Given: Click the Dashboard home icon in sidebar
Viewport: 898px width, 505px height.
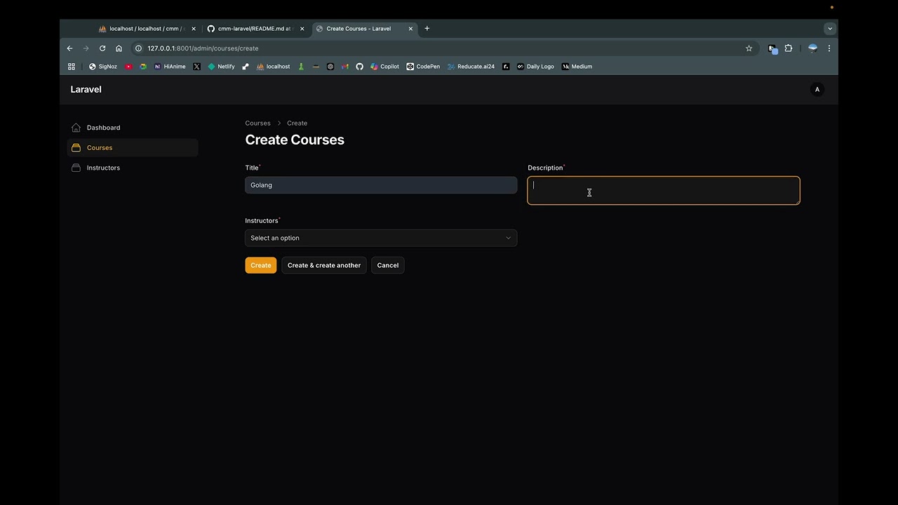Looking at the screenshot, I should coord(76,128).
